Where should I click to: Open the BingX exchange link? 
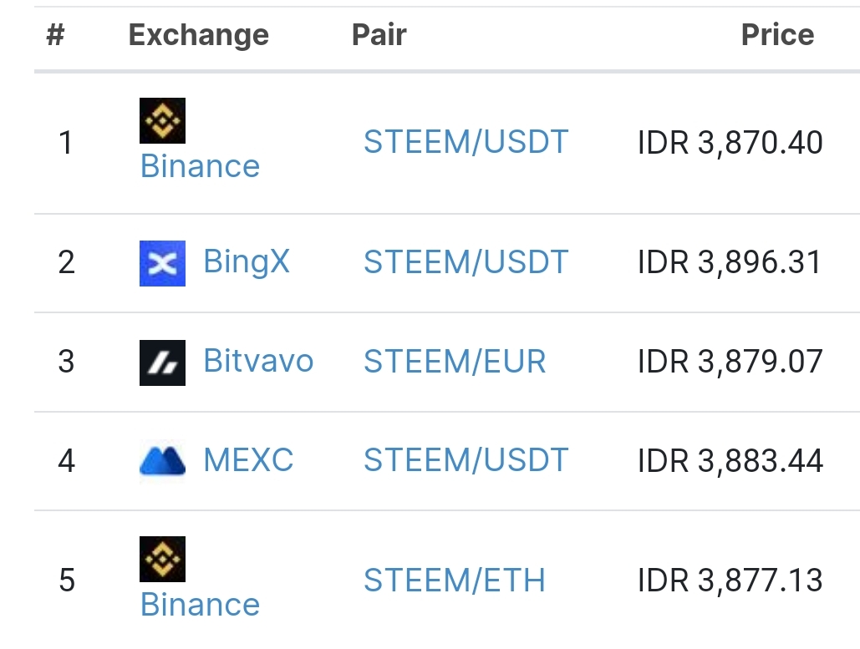pos(247,262)
